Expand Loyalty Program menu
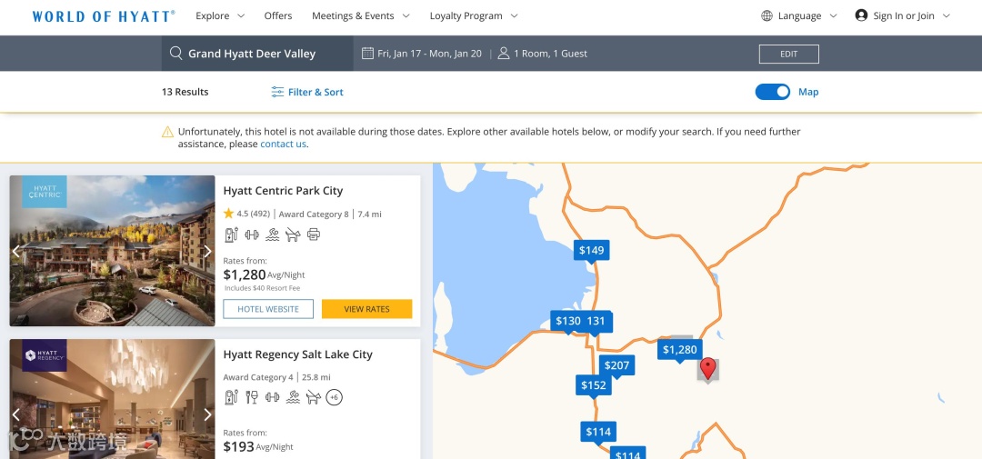This screenshot has width=982, height=459. [x=474, y=15]
